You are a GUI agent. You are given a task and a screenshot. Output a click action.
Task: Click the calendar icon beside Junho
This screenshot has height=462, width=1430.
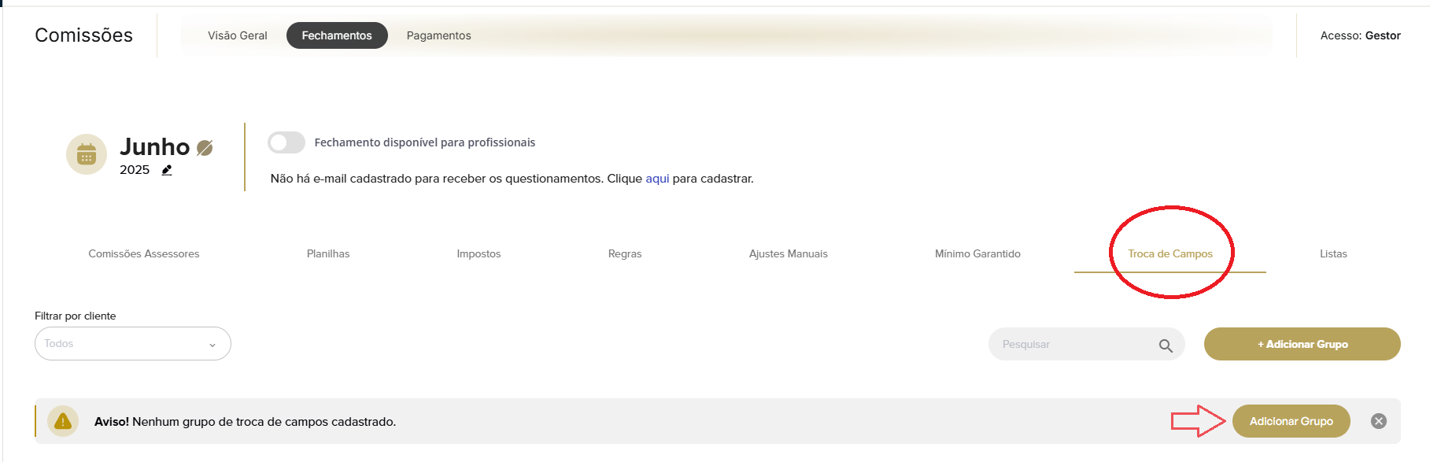coord(87,154)
